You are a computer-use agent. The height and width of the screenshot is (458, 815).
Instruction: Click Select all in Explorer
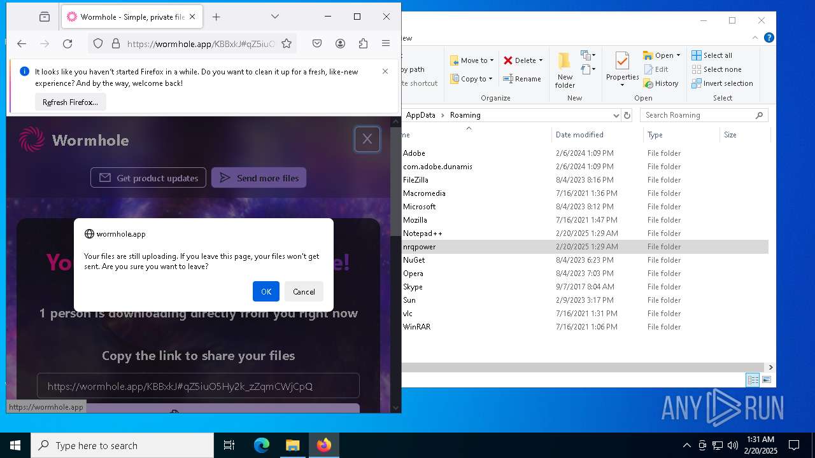tap(712, 55)
